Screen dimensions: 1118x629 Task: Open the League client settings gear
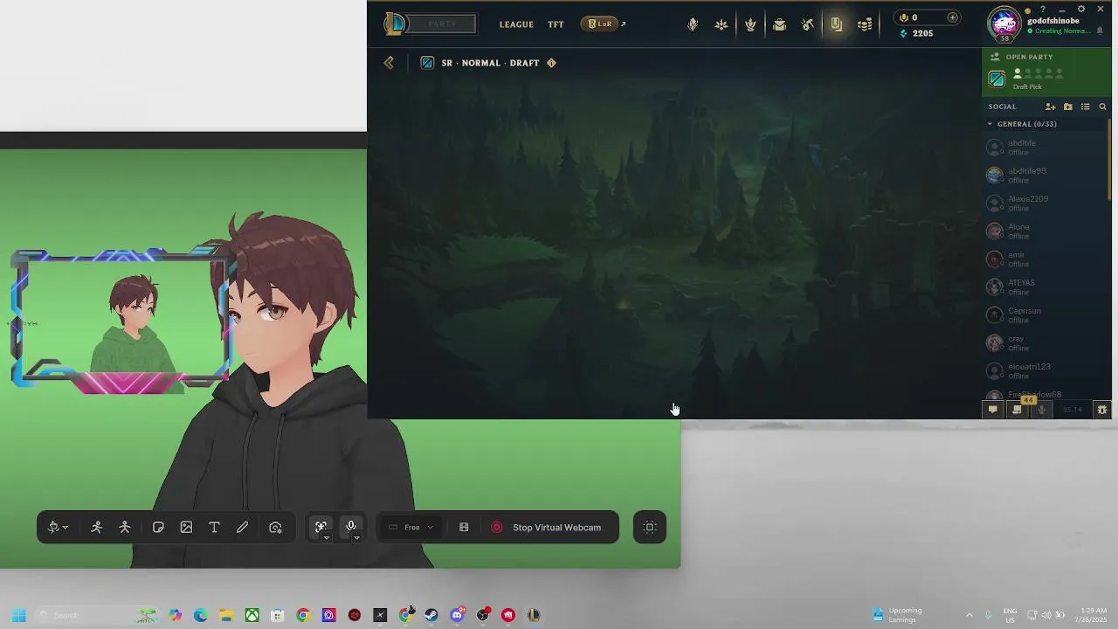pos(1080,9)
